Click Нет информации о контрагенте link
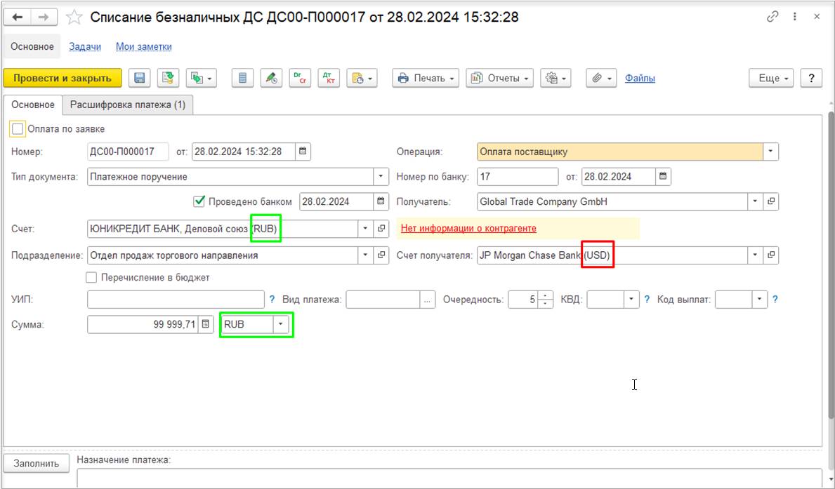835x489 pixels. (468, 228)
